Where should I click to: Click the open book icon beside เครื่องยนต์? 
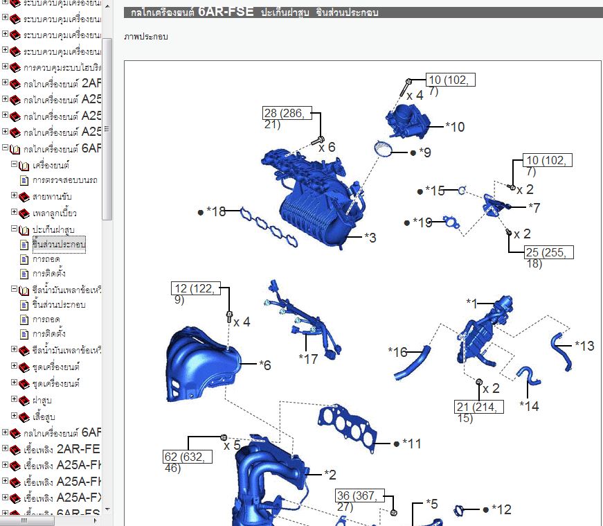(25, 166)
